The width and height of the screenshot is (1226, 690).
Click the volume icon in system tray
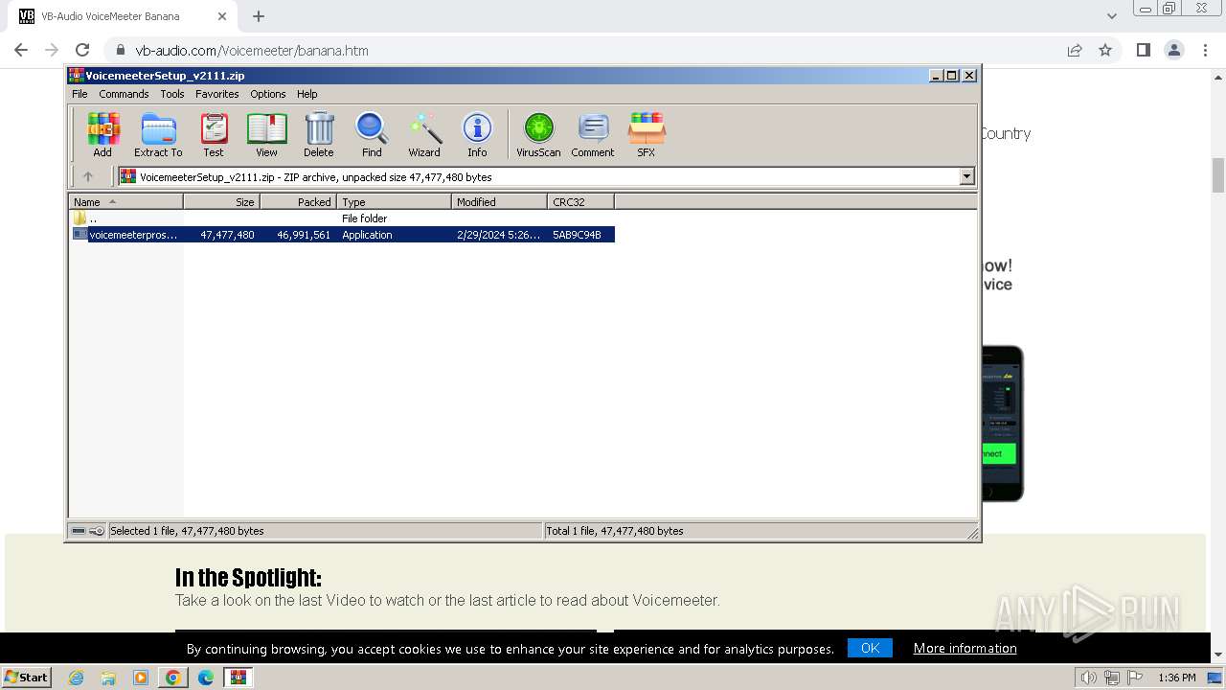click(x=1088, y=678)
